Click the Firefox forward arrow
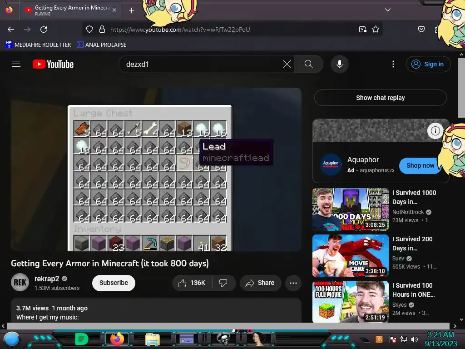 (27, 30)
